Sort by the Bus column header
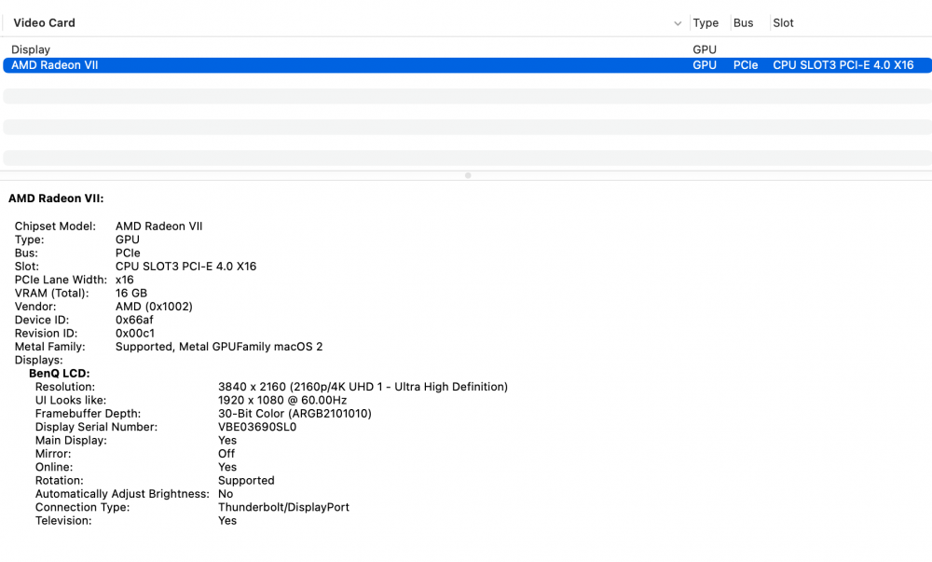Image resolution: width=932 pixels, height=562 pixels. [x=743, y=22]
